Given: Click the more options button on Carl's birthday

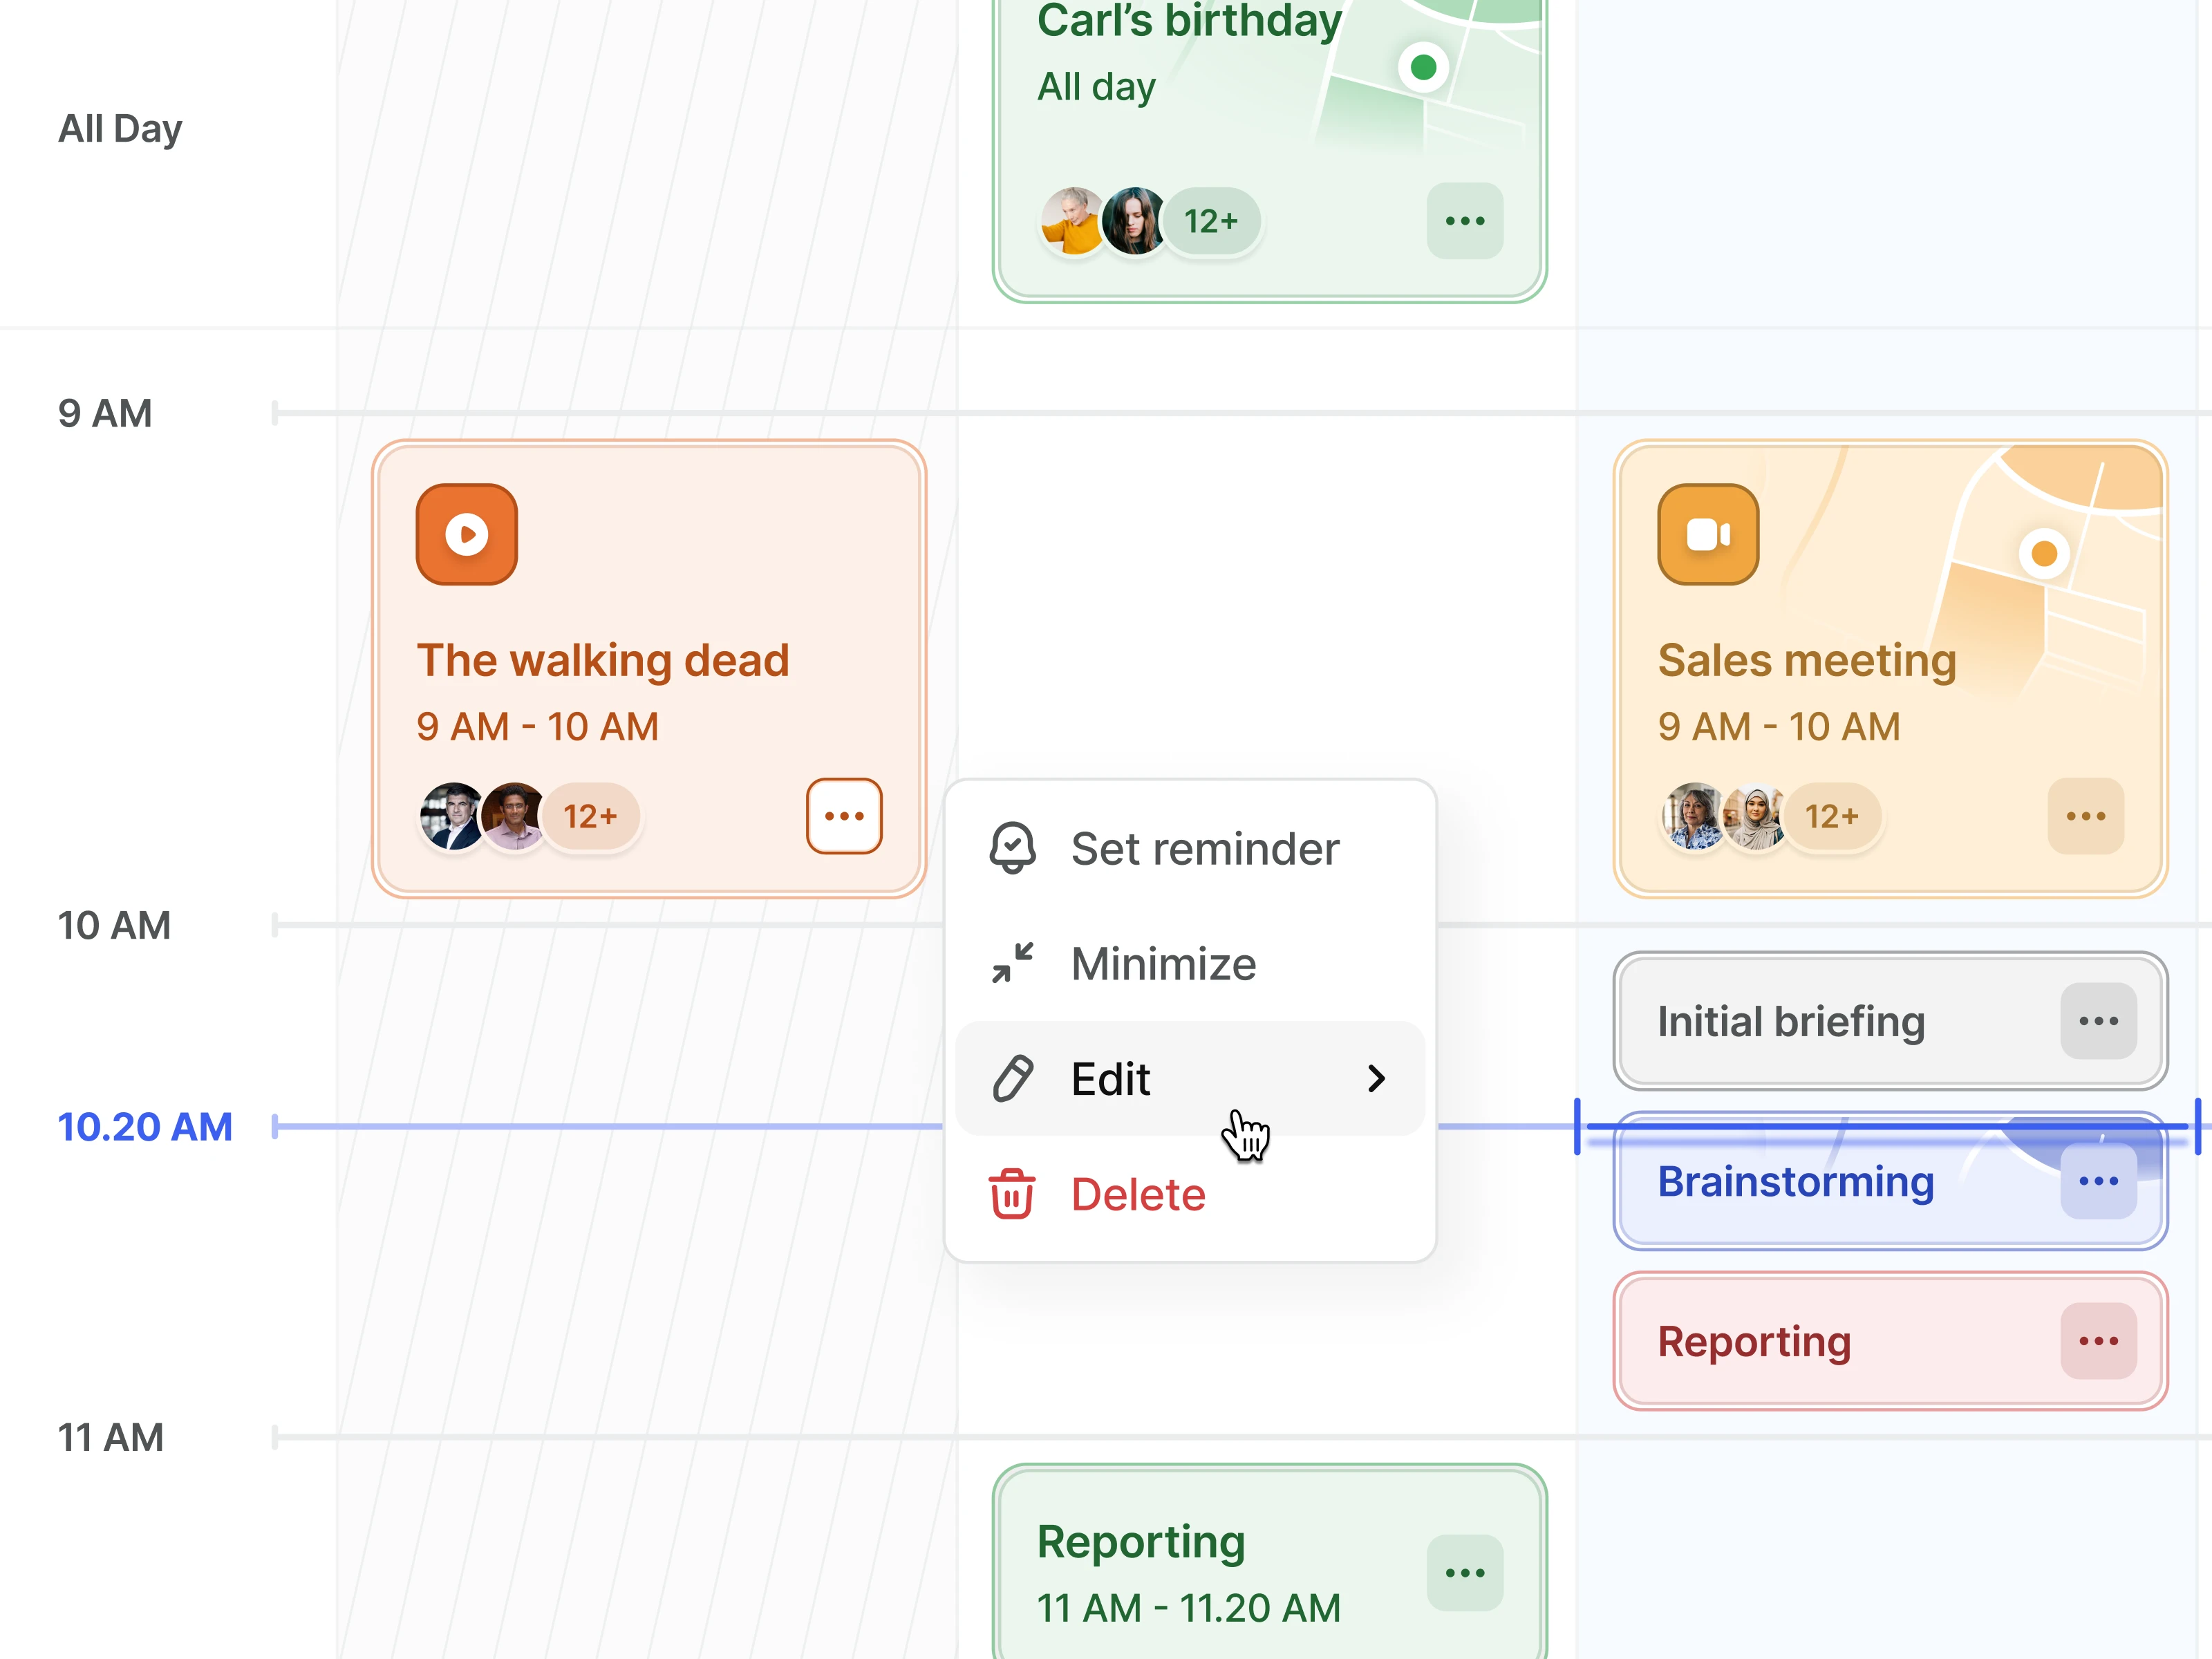Looking at the screenshot, I should (1464, 221).
